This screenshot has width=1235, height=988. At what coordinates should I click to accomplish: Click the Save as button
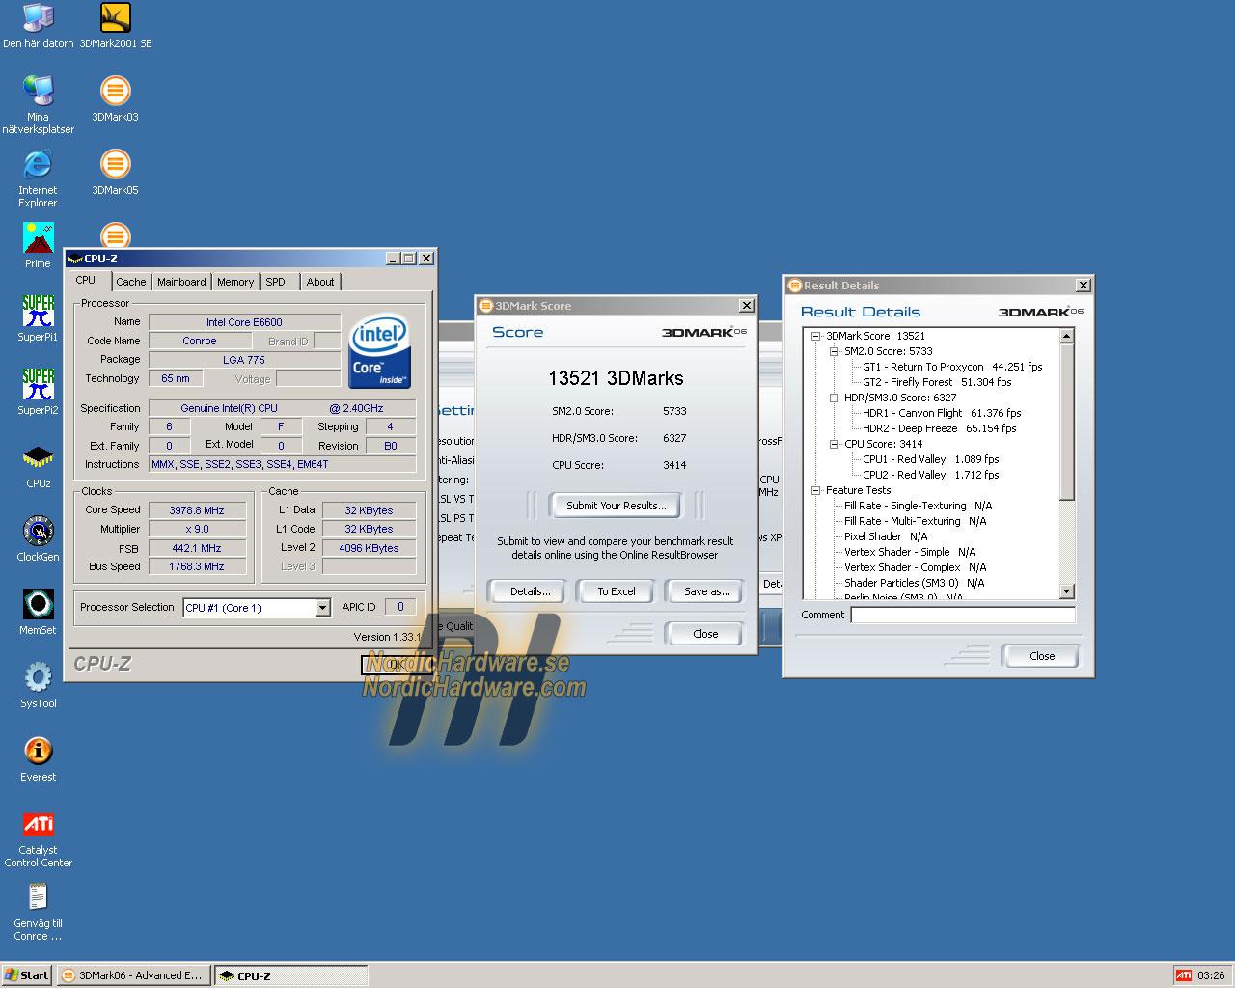[x=706, y=591]
